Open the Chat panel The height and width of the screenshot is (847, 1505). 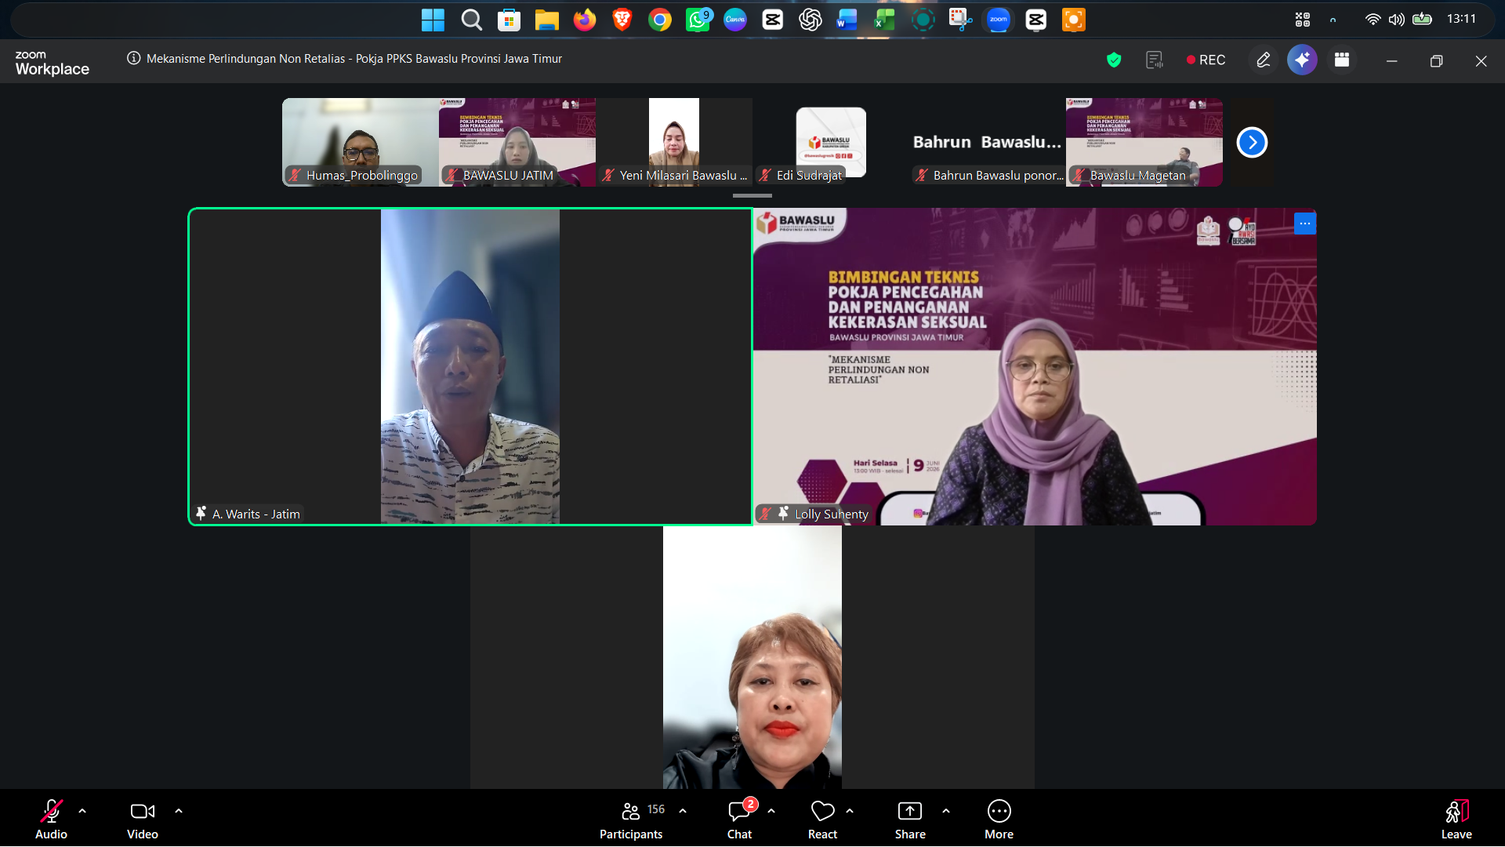(739, 819)
